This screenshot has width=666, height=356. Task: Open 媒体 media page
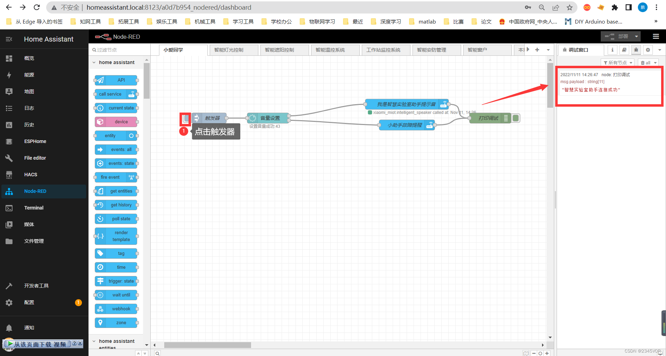pyautogui.click(x=44, y=224)
